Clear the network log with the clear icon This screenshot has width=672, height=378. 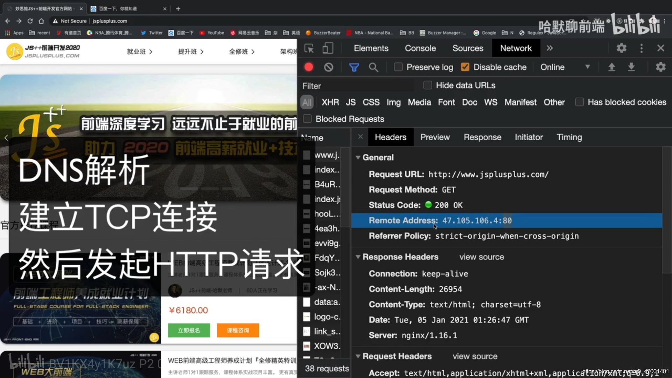click(x=328, y=67)
